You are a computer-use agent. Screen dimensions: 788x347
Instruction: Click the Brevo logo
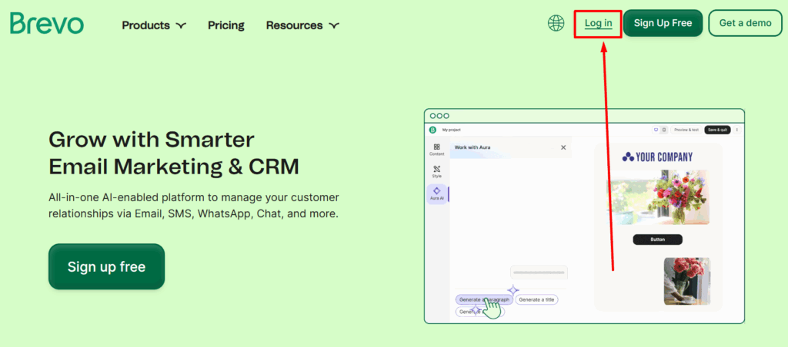(46, 24)
